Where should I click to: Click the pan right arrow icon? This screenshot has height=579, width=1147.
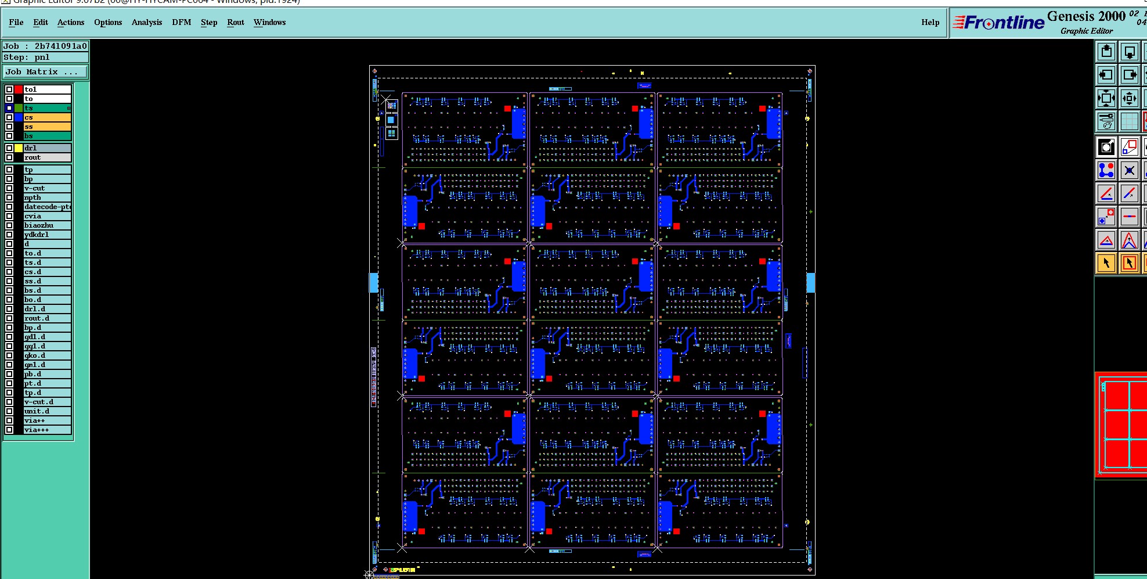1130,75
